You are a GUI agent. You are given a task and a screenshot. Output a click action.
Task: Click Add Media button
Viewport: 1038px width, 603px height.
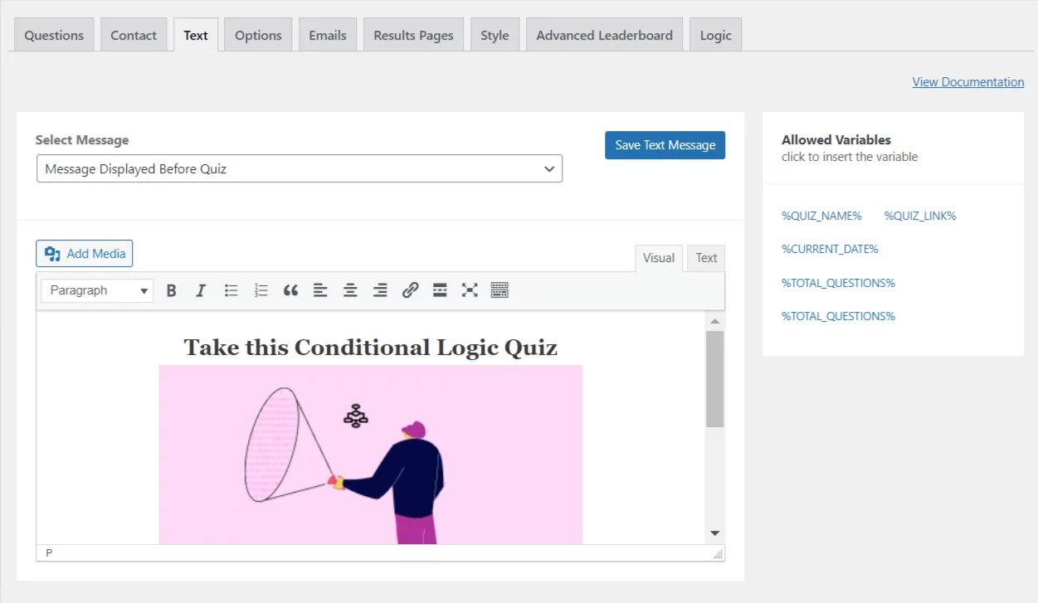85,254
